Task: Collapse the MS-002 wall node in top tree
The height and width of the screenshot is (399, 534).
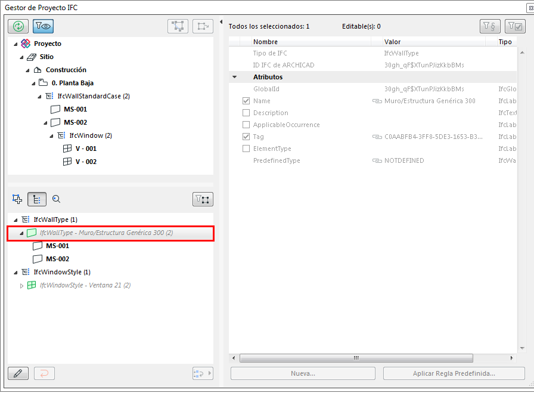Action: pyautogui.click(x=45, y=123)
